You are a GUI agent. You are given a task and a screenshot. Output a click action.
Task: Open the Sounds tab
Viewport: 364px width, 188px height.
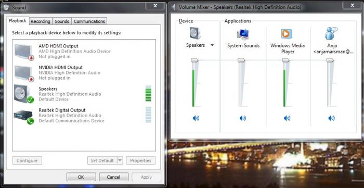[62, 21]
